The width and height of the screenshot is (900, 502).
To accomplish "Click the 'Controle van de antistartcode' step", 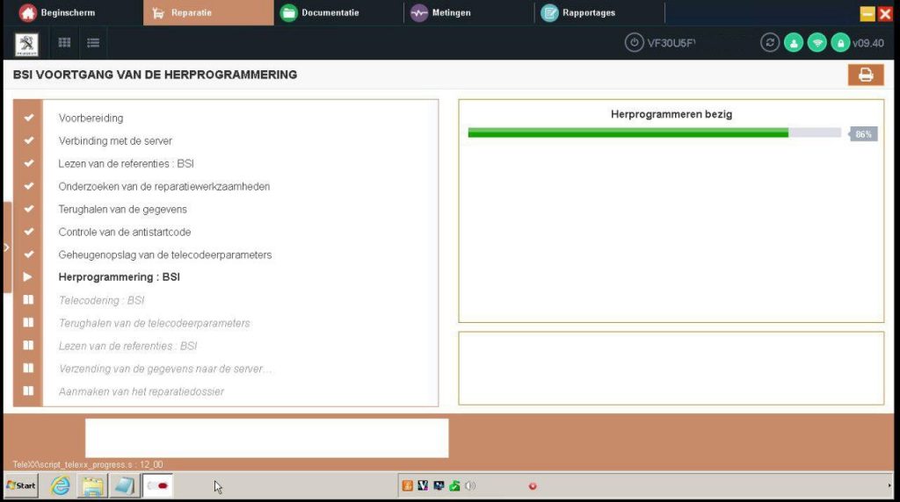I will tap(124, 233).
